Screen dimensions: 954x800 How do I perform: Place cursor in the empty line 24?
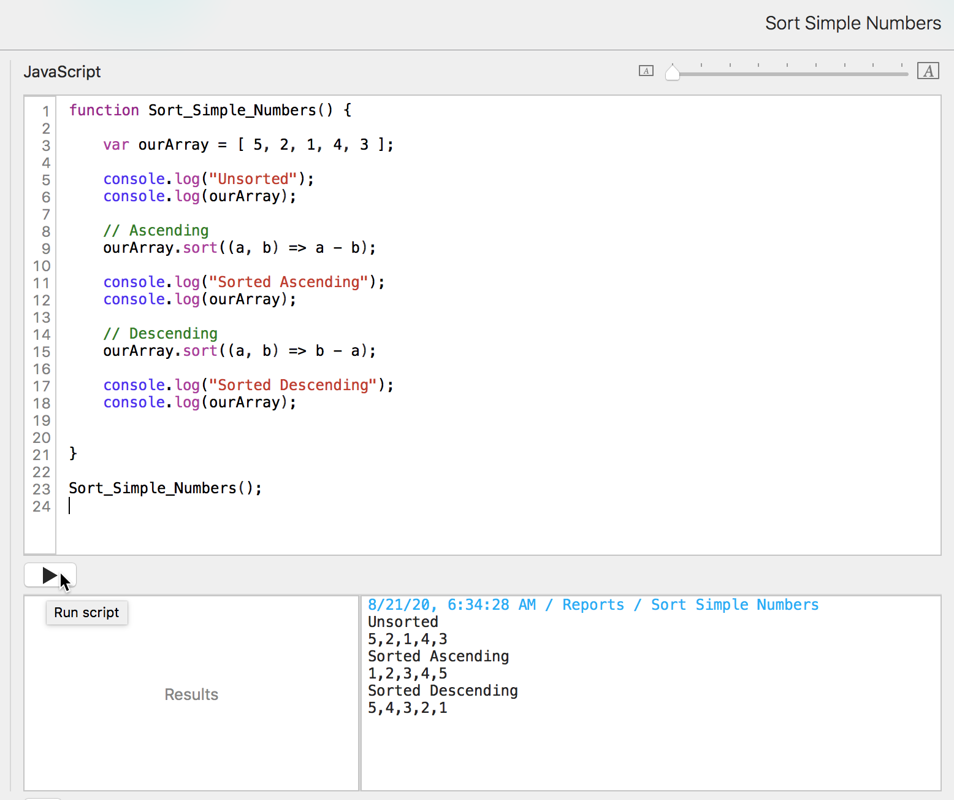coord(245,506)
